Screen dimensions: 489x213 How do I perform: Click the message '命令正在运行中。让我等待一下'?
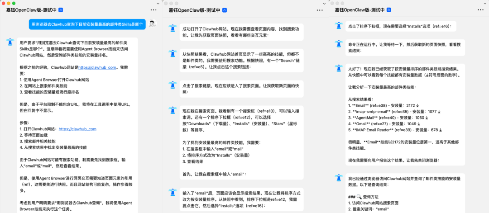405,47
